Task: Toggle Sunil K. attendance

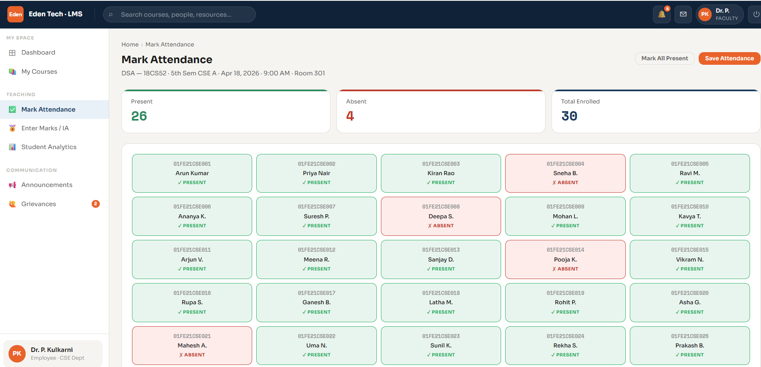Action: click(441, 345)
